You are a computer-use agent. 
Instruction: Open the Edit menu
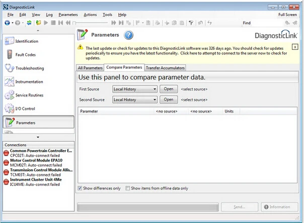pos(23,15)
